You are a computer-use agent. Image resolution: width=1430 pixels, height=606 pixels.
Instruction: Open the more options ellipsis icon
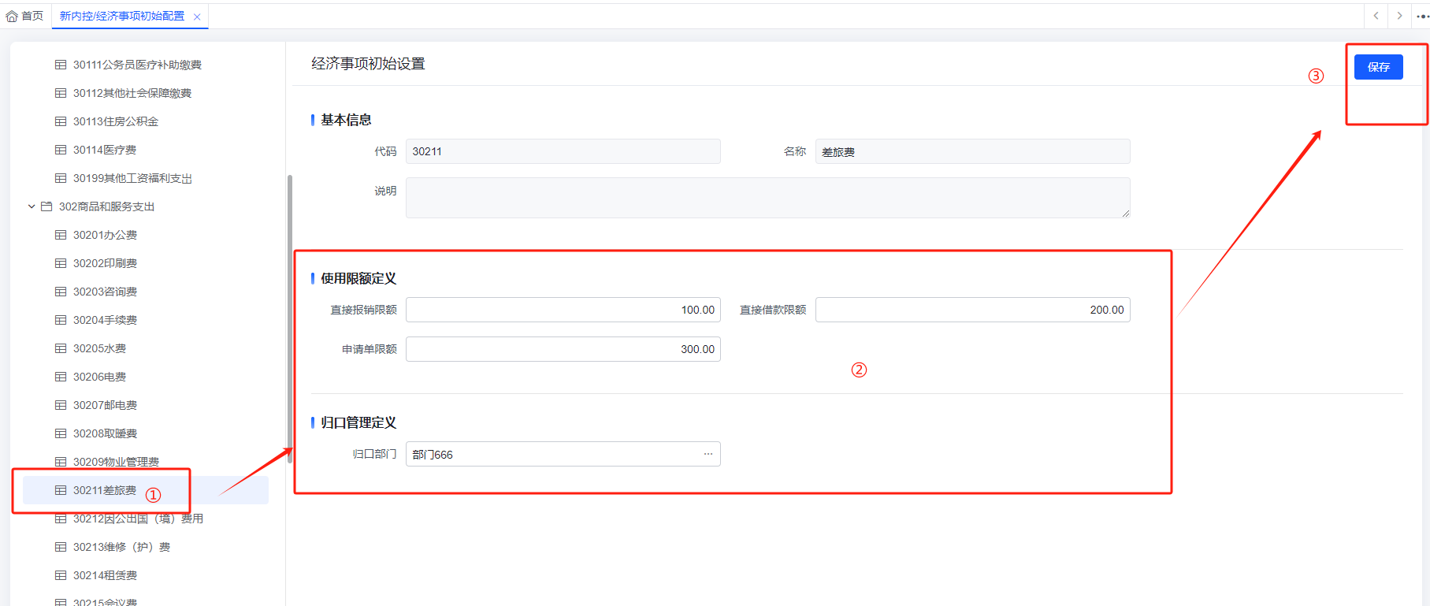point(1422,16)
